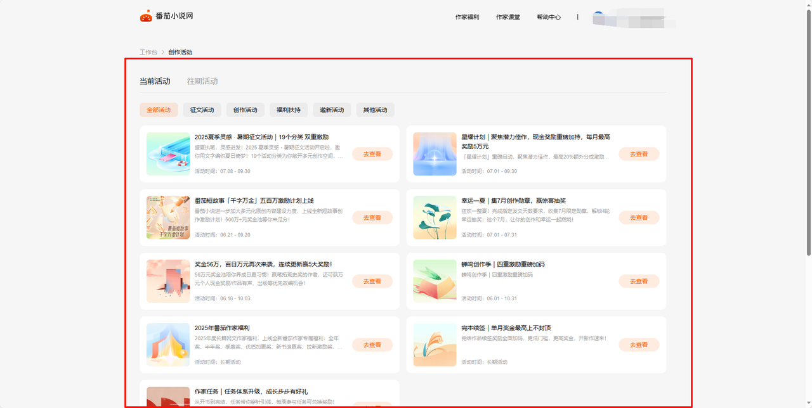Filter by 邀新活动

coord(332,110)
